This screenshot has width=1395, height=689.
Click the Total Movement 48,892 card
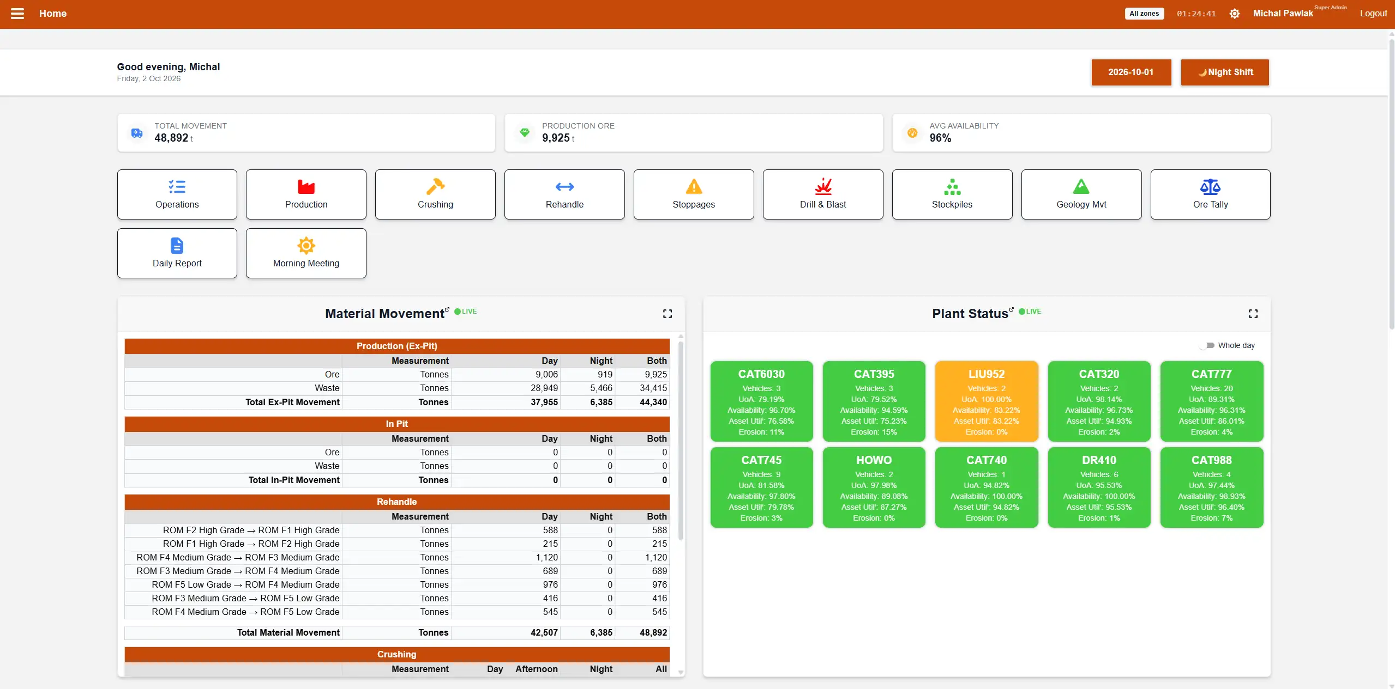[x=306, y=133]
